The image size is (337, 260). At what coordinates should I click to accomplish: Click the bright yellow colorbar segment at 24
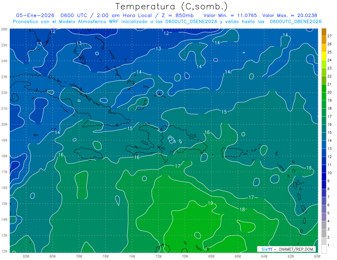pos(324,56)
